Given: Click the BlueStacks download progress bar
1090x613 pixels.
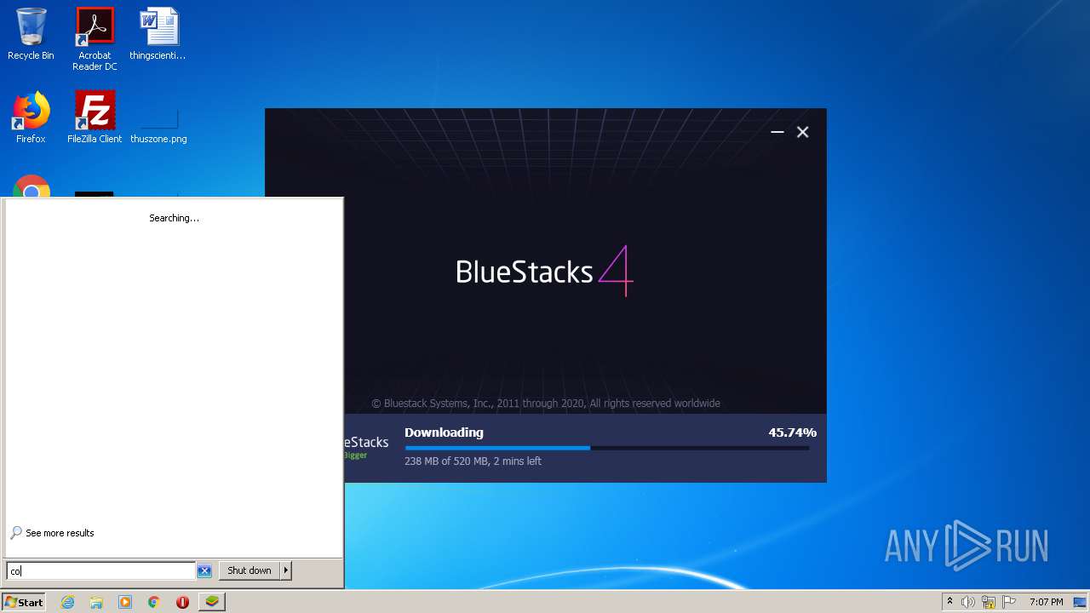Looking at the screenshot, I should [607, 448].
